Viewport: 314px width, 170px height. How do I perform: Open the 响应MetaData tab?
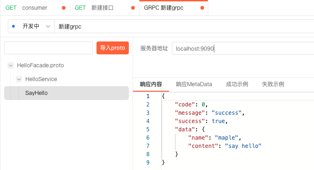click(x=194, y=84)
